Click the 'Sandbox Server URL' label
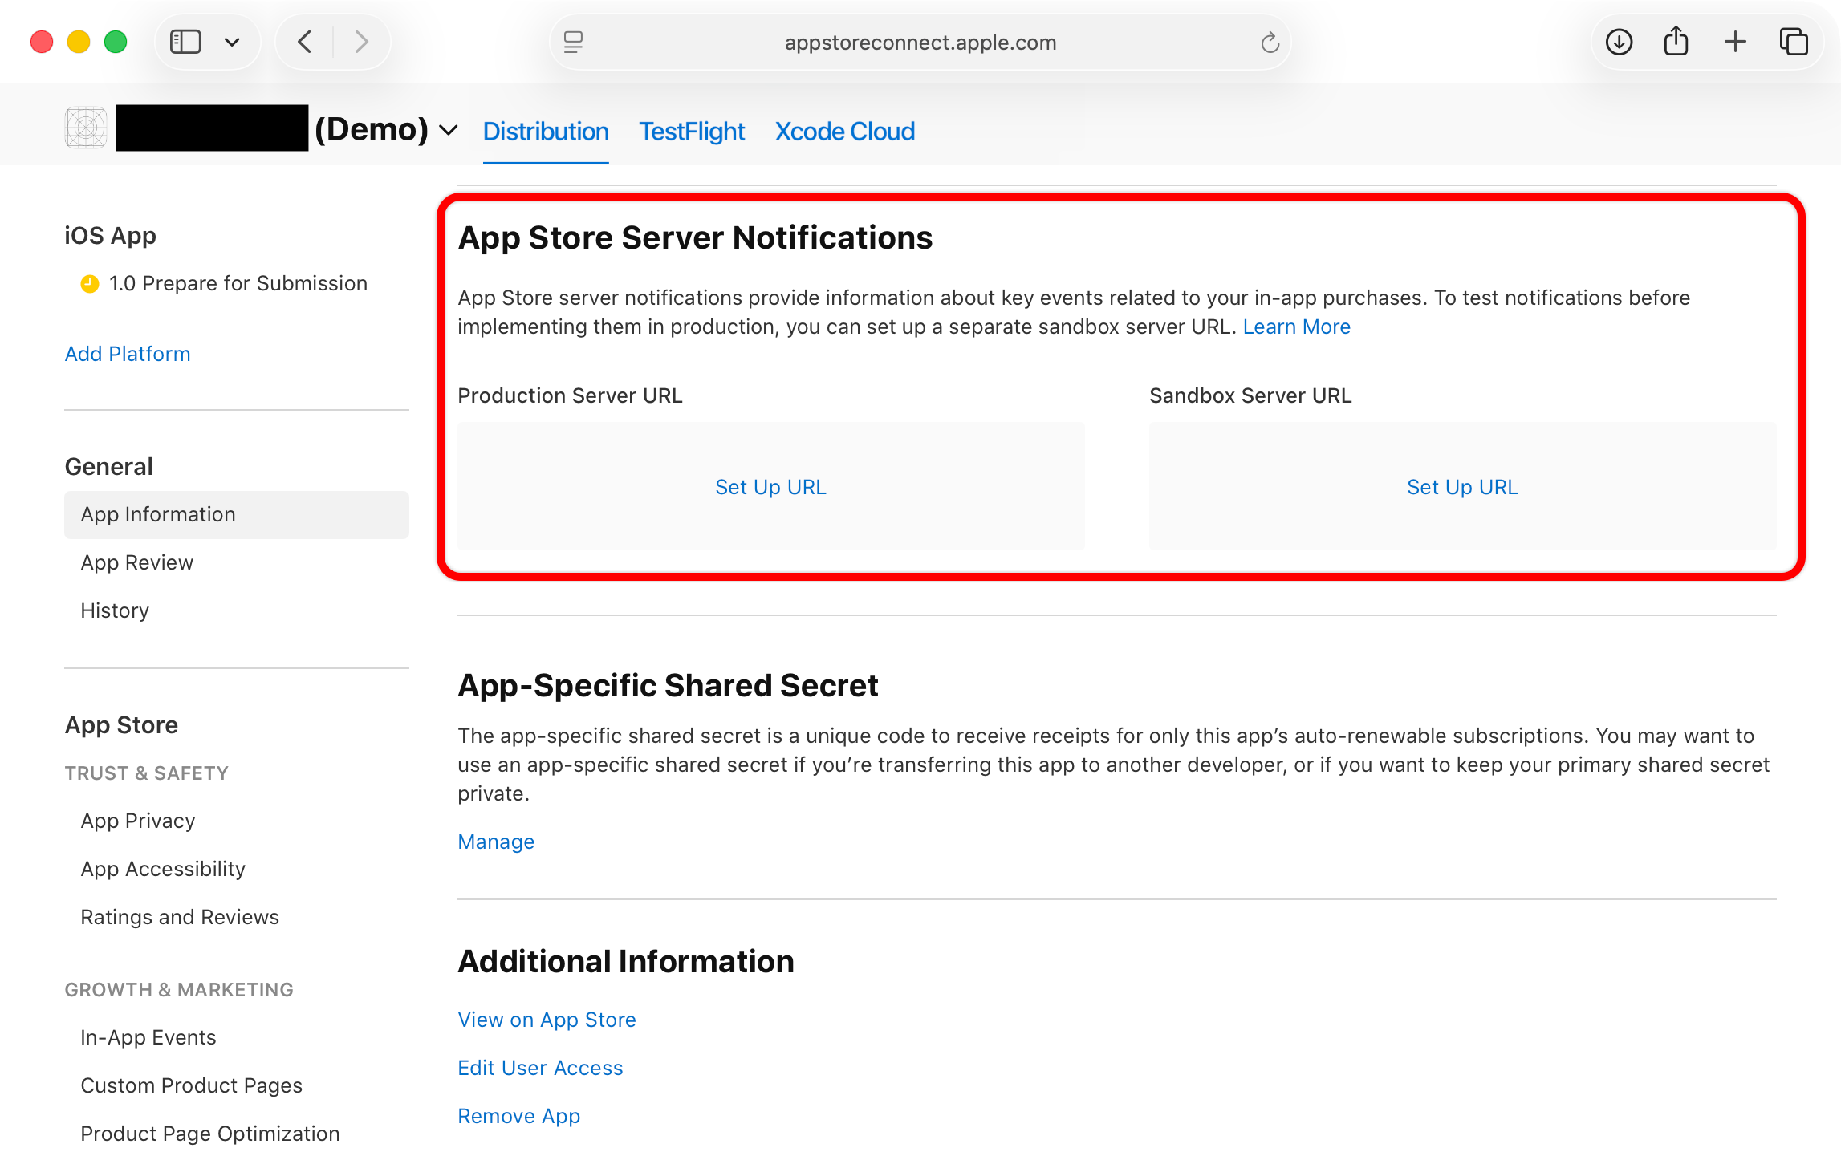Viewport: 1841px width, 1152px height. [x=1250, y=395]
